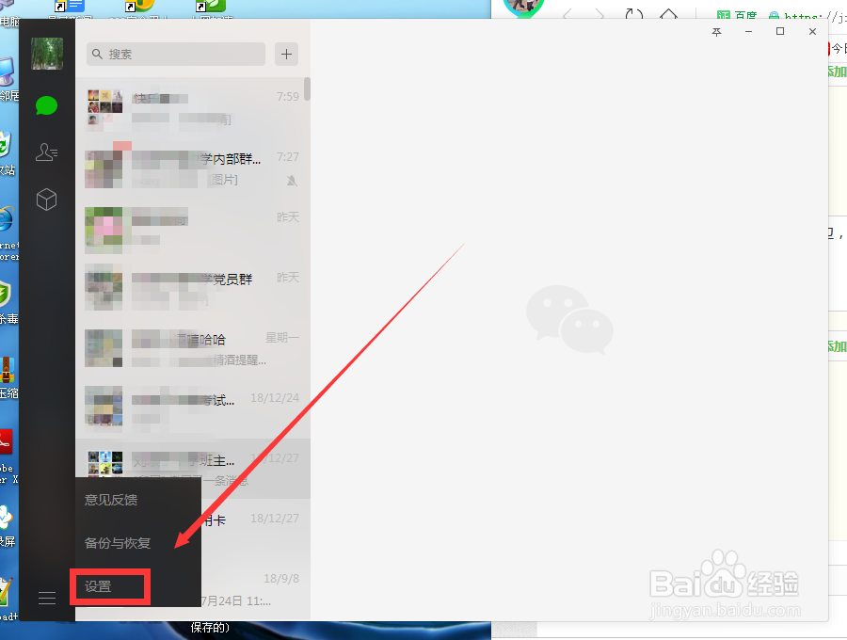Open the 学党员群 conversation
The height and width of the screenshot is (640, 847).
click(193, 289)
